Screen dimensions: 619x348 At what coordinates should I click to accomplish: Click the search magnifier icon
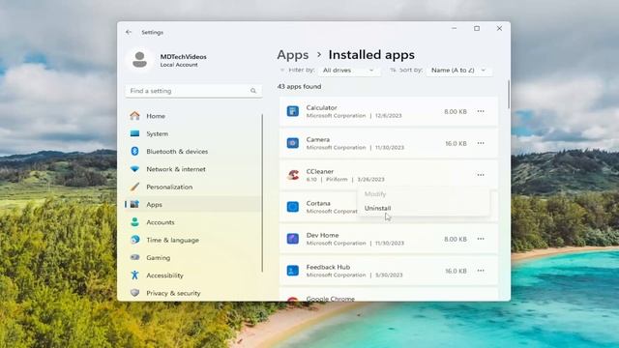click(253, 91)
